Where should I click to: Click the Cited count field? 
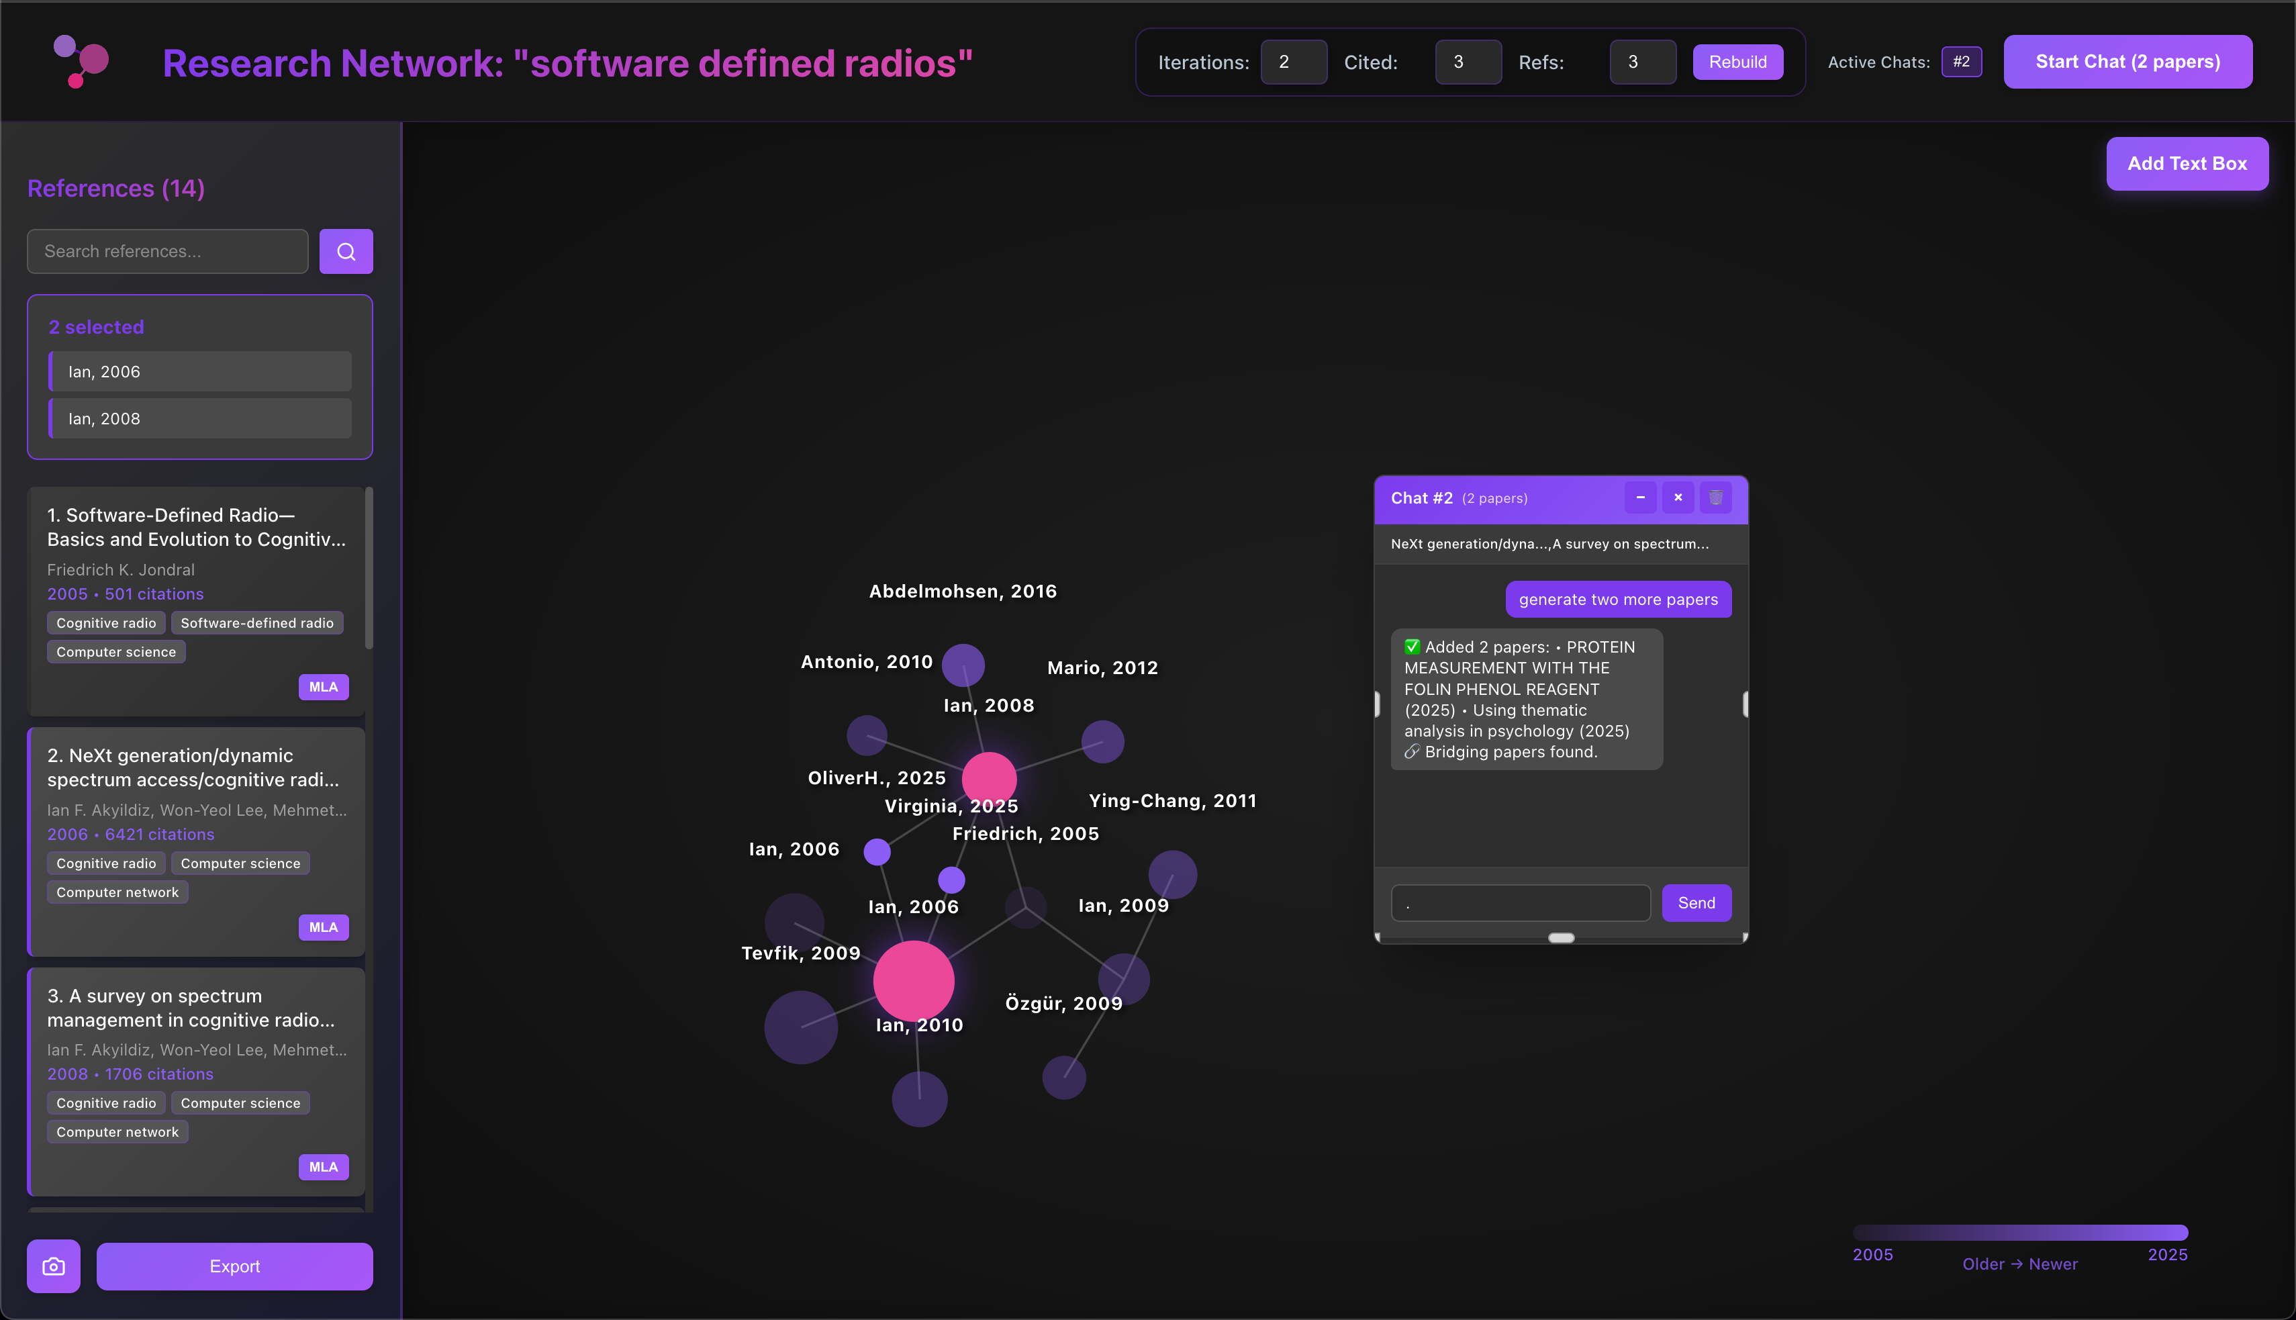click(1468, 62)
